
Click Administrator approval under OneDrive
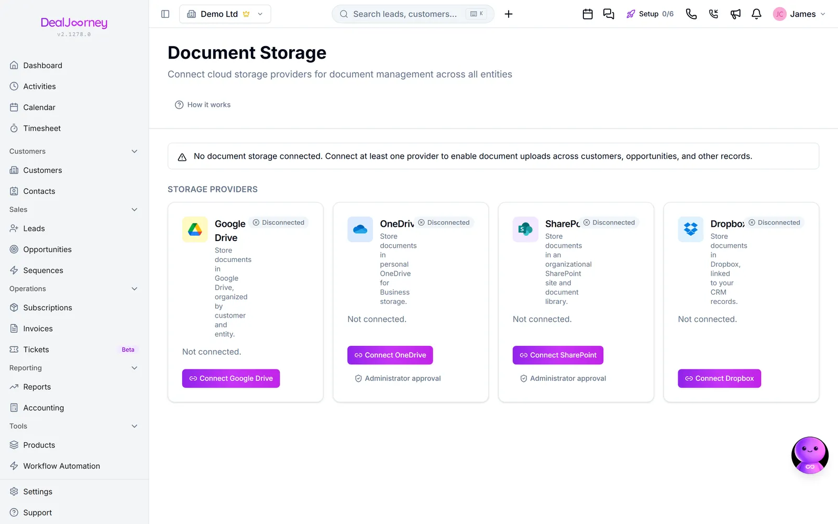click(x=398, y=378)
